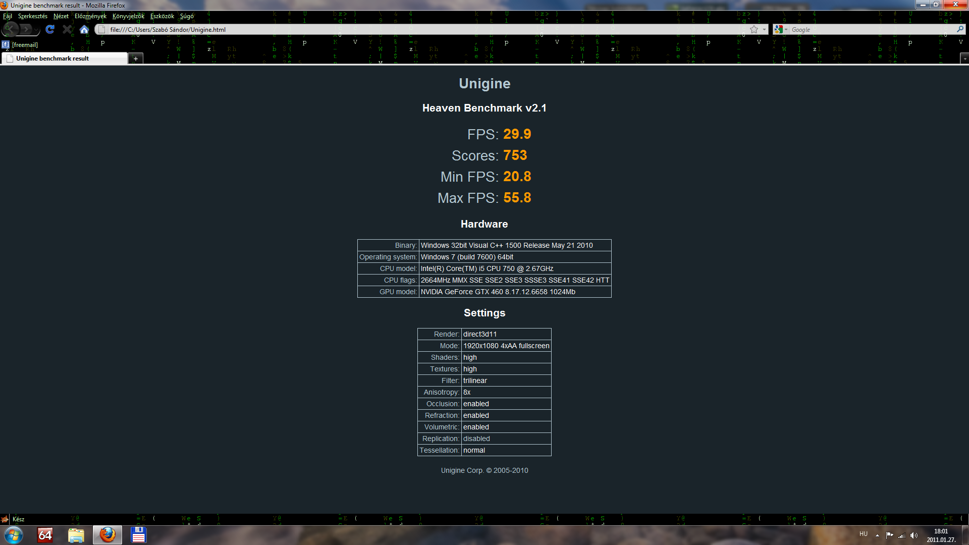This screenshot has height=545, width=969.
Task: Click the stop loading X icon
Action: pos(68,29)
